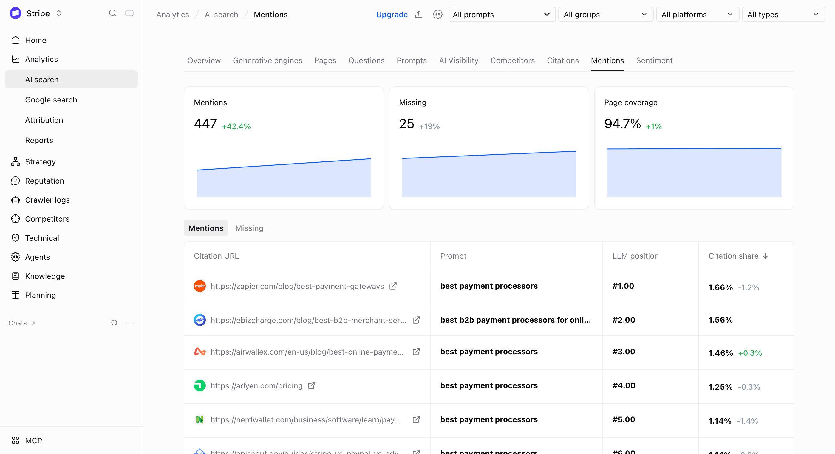Open the All types dropdown
Viewport: 835px width, 454px height.
[783, 15]
